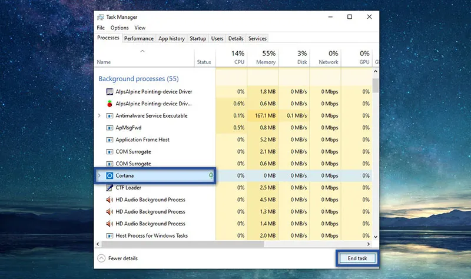Sort by the Network column header
This screenshot has width=471, height=279.
point(326,58)
